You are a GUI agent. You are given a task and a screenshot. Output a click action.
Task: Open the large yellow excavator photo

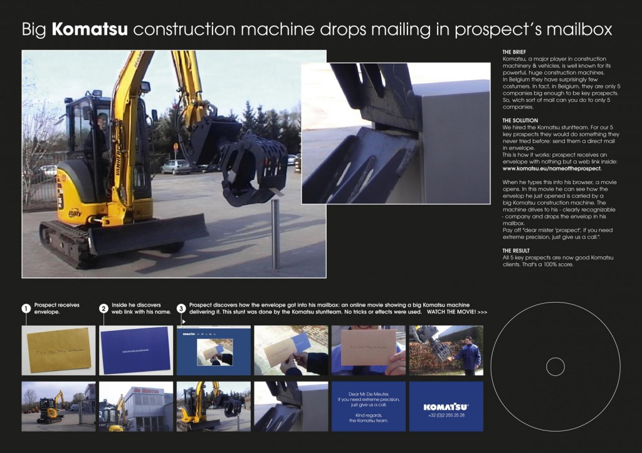[174, 164]
